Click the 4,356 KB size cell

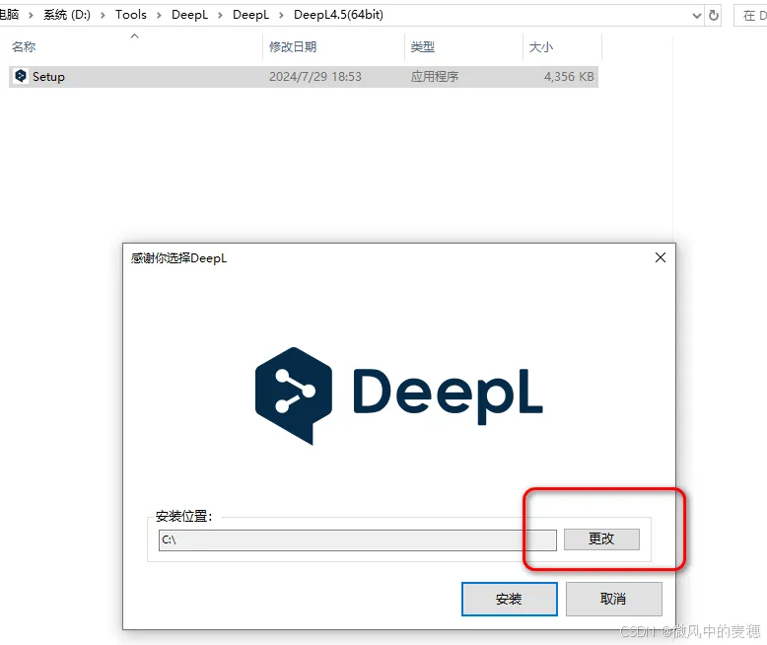569,77
